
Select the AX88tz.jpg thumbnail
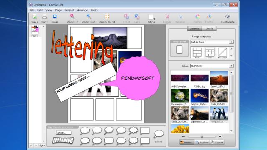point(199,78)
